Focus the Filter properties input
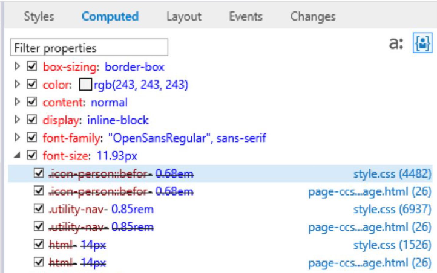Screen dimensions: 437x273 pyautogui.click(x=89, y=48)
